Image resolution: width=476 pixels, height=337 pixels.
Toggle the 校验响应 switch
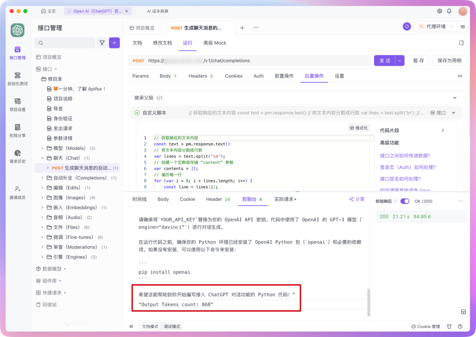(x=405, y=201)
